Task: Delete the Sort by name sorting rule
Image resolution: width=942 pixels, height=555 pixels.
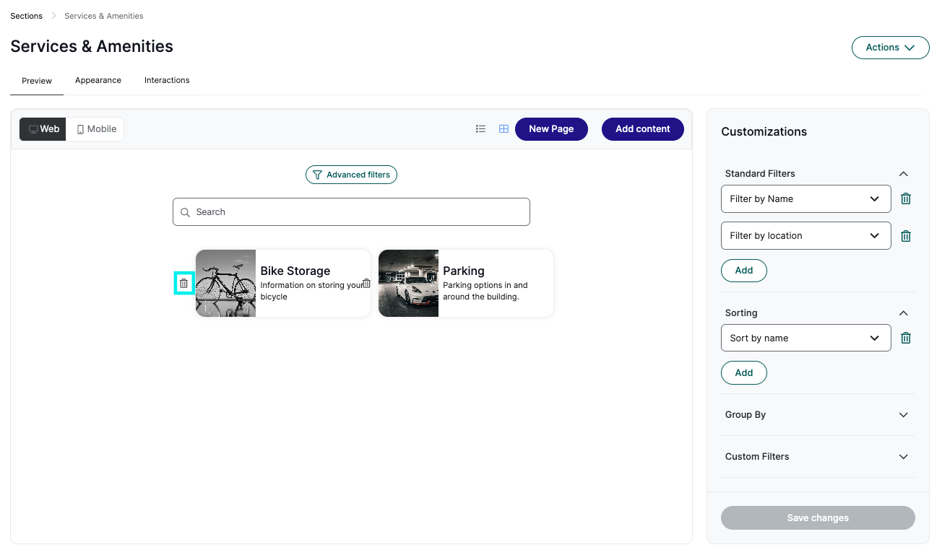Action: [906, 338]
